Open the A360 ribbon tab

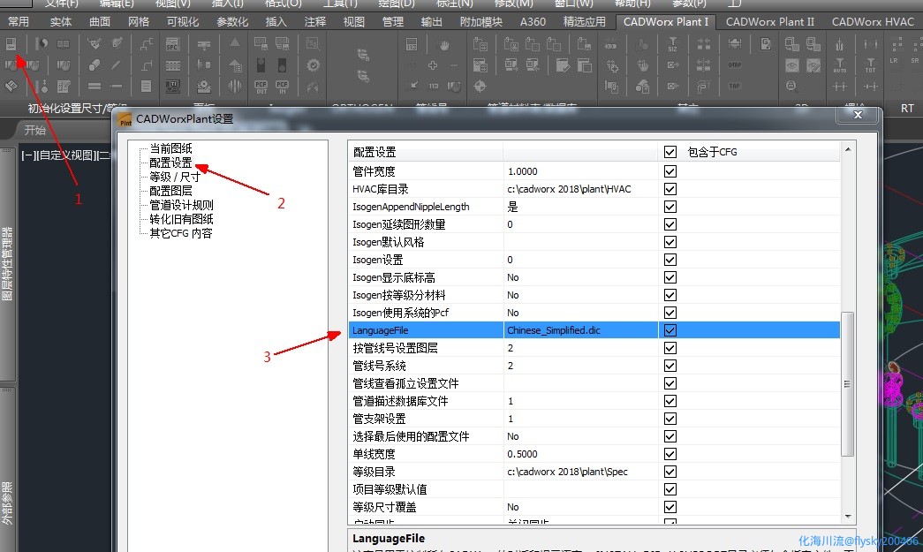coord(533,22)
